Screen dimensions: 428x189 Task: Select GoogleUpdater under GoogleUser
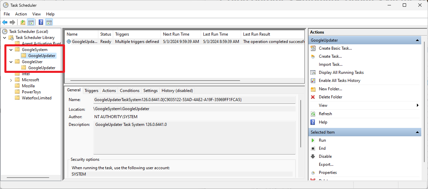coord(42,68)
